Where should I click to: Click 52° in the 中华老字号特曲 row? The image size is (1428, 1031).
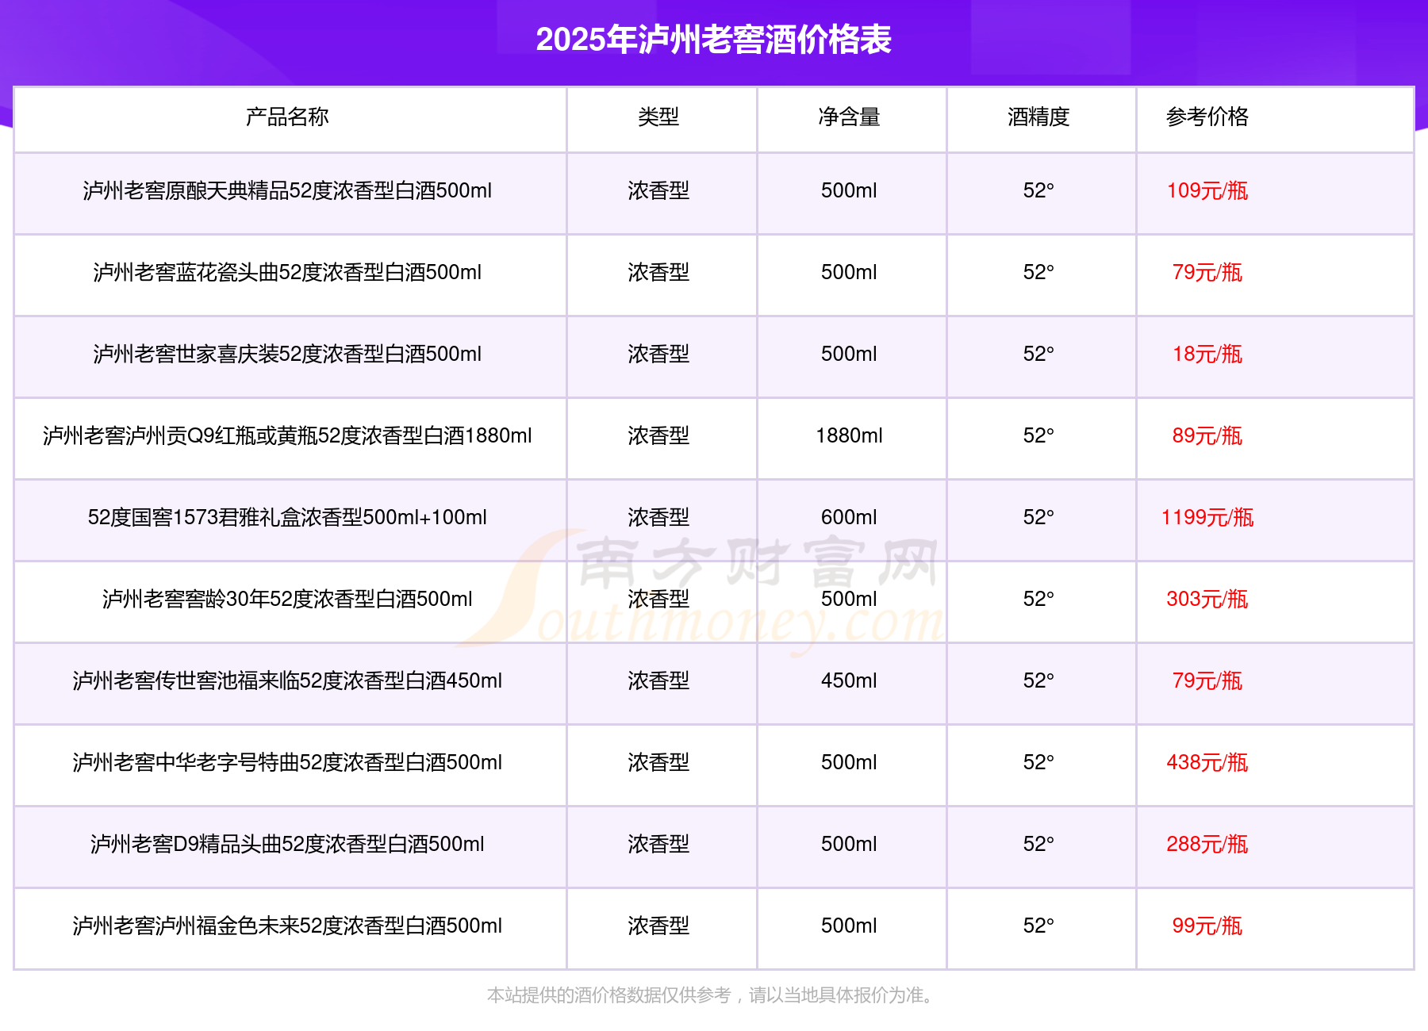[x=1038, y=762]
